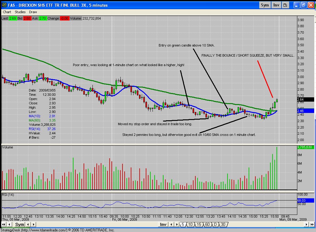Click the 'Thu, 05 Mar, 2009' date label
The width and height of the screenshot is (316, 232).
pyautogui.click(x=16, y=219)
